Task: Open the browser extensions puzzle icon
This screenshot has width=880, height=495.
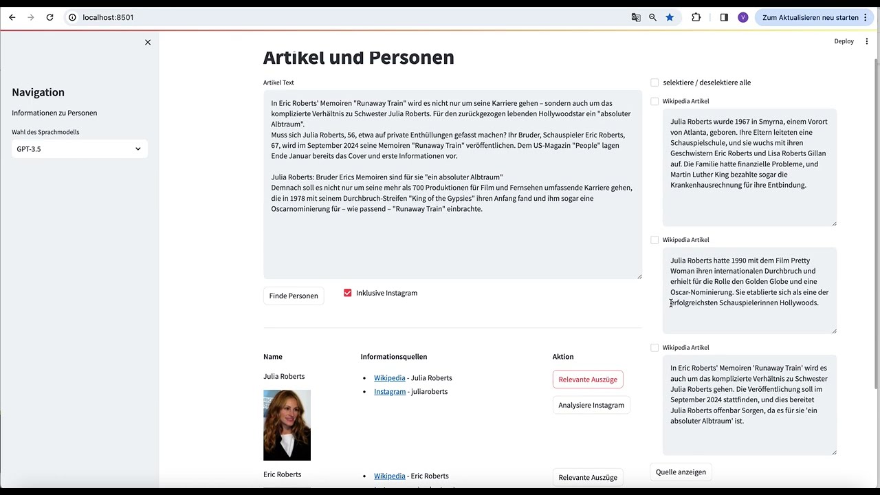Action: click(696, 17)
